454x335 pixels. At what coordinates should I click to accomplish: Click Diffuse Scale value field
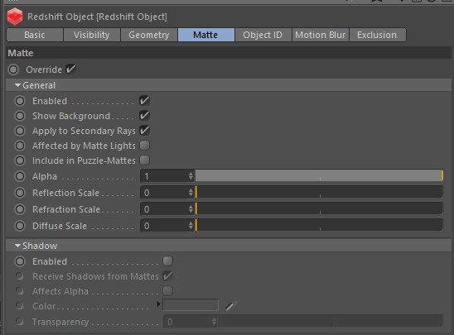point(164,226)
